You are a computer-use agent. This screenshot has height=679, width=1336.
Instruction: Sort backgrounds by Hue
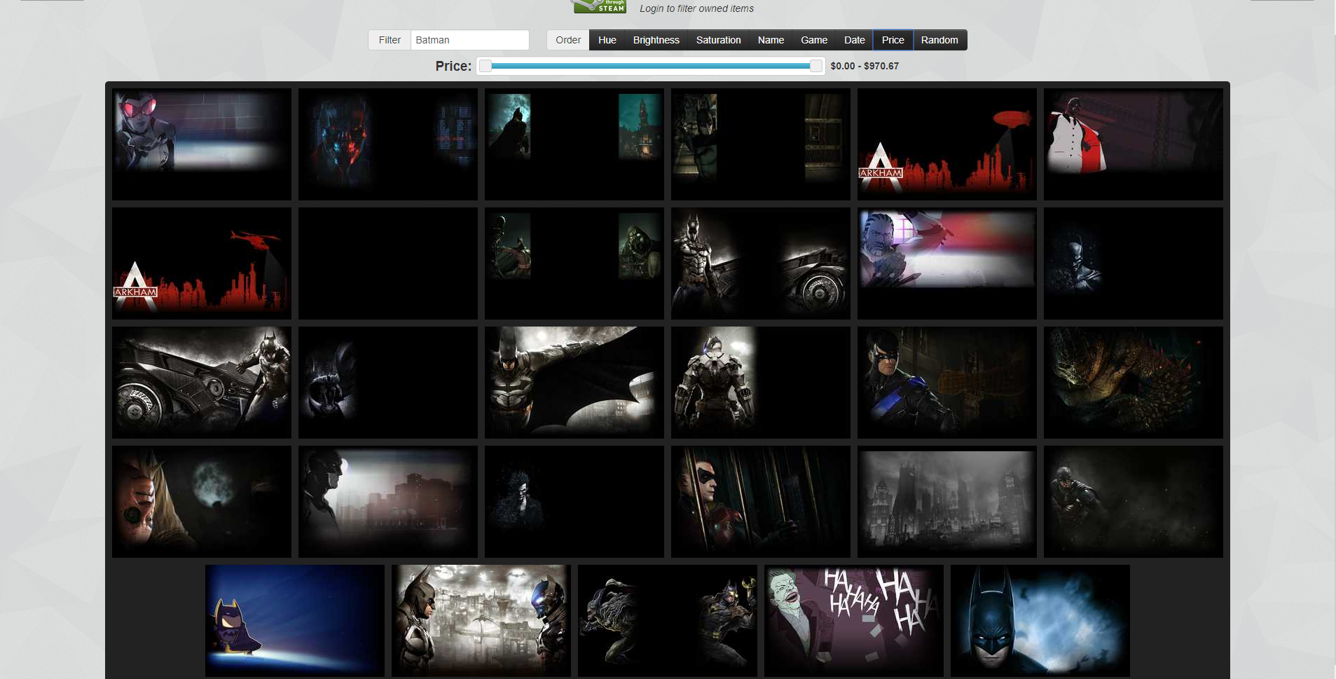pyautogui.click(x=607, y=40)
